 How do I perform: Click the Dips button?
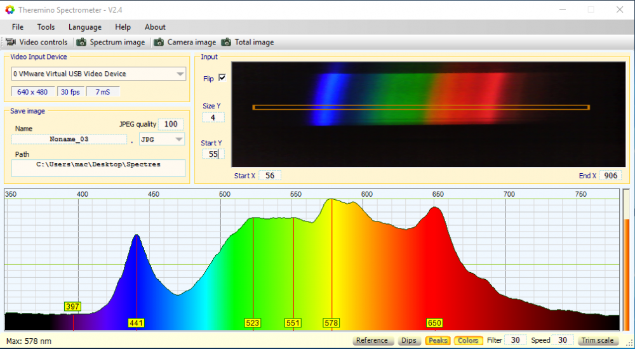pos(408,341)
